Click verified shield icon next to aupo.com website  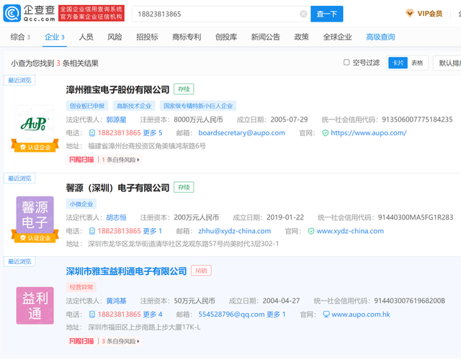click(x=325, y=133)
